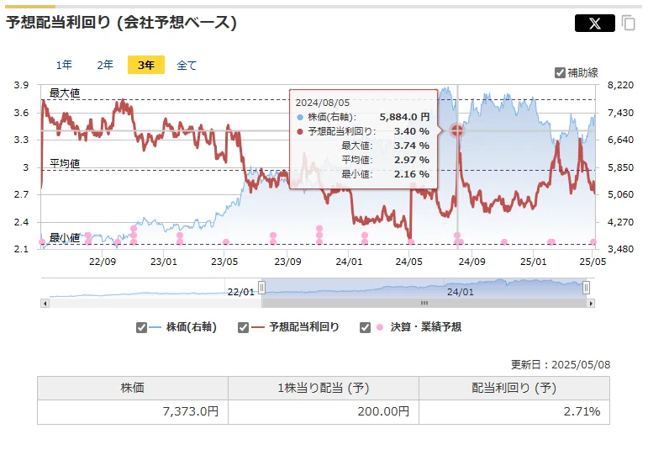648x450 pixels.
Task: Click the 2024/08/05 tooltip date
Action: [x=323, y=103]
